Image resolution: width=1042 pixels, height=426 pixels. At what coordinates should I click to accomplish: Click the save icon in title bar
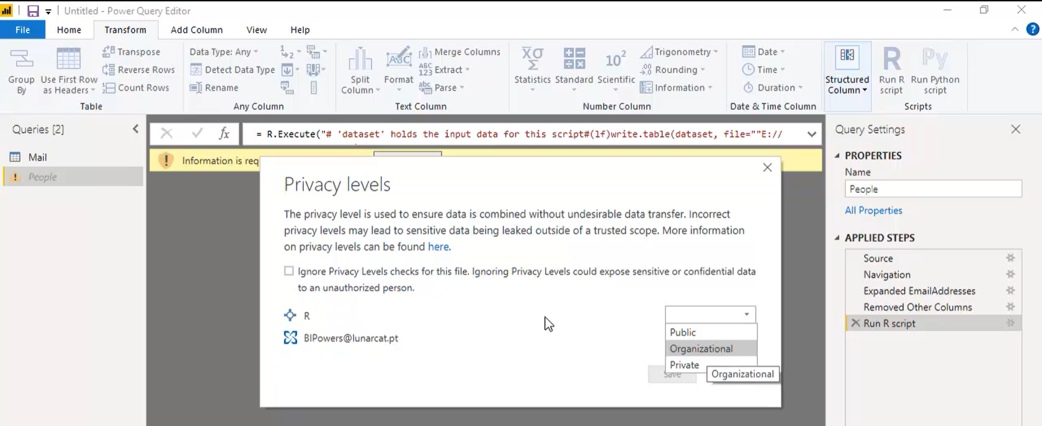tap(33, 11)
